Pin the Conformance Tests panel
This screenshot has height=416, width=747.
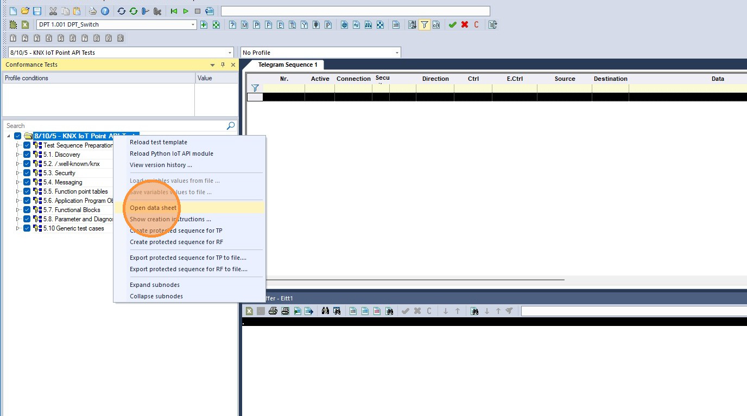(x=223, y=65)
